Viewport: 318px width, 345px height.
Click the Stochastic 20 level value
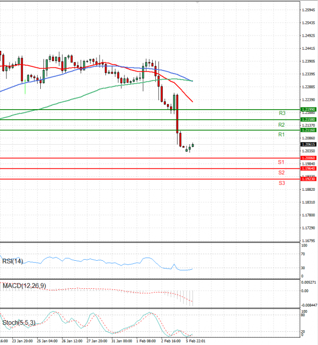(303, 332)
